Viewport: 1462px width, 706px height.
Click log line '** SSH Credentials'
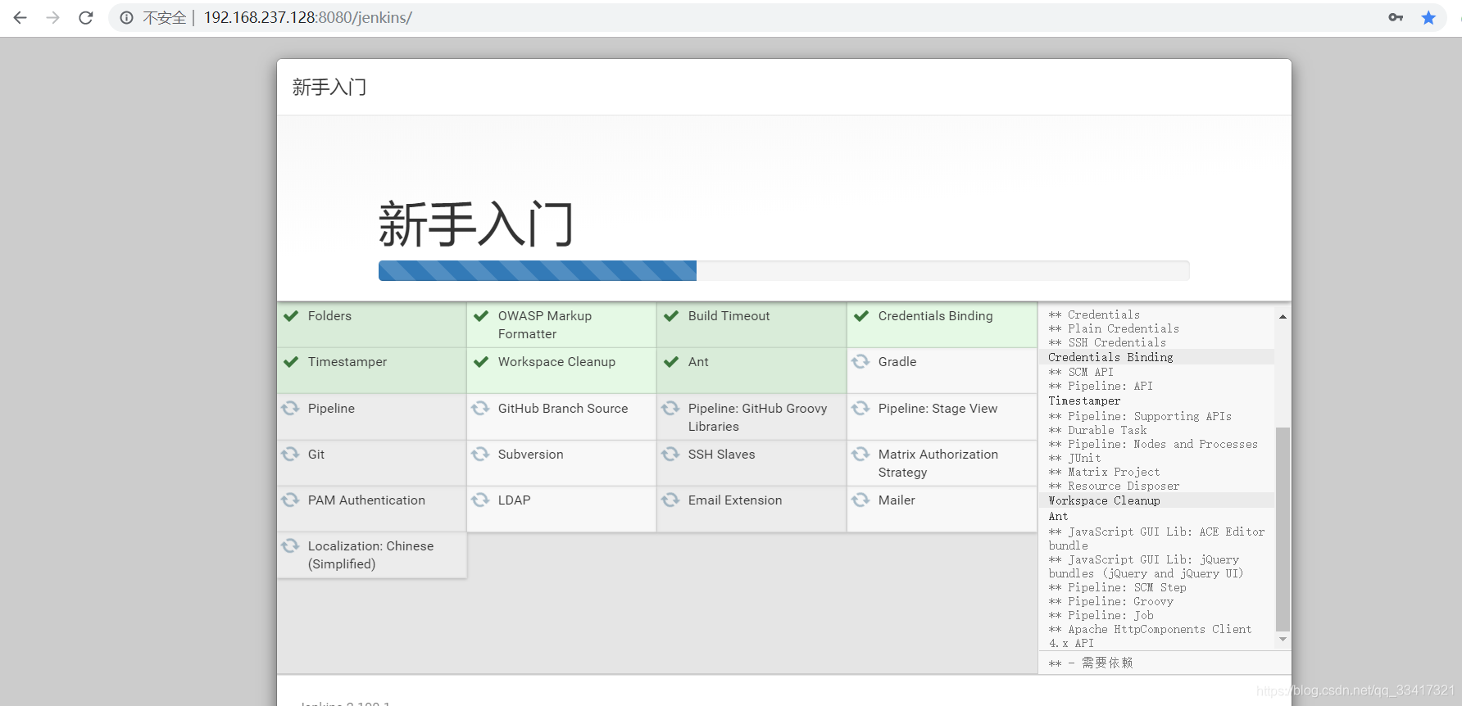coord(1107,343)
